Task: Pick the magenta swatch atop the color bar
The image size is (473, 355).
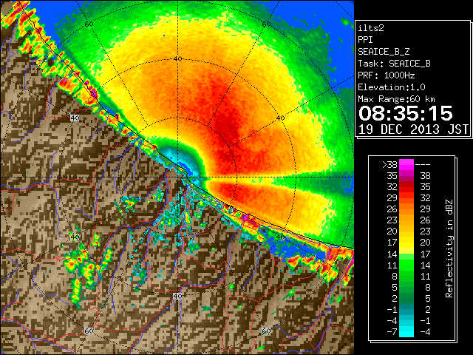Action: tap(406, 165)
